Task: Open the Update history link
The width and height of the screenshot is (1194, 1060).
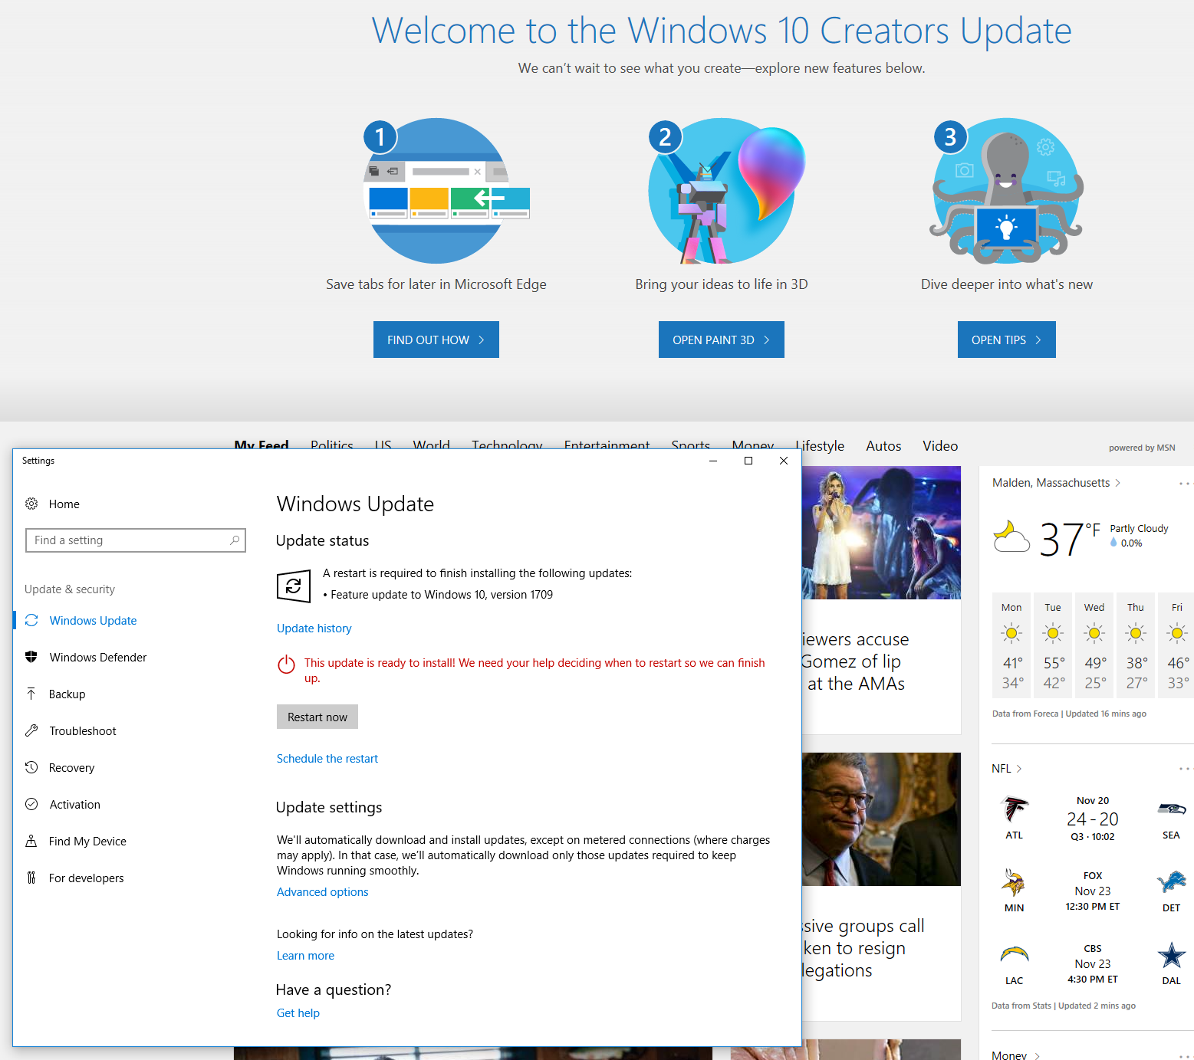Action: tap(314, 628)
